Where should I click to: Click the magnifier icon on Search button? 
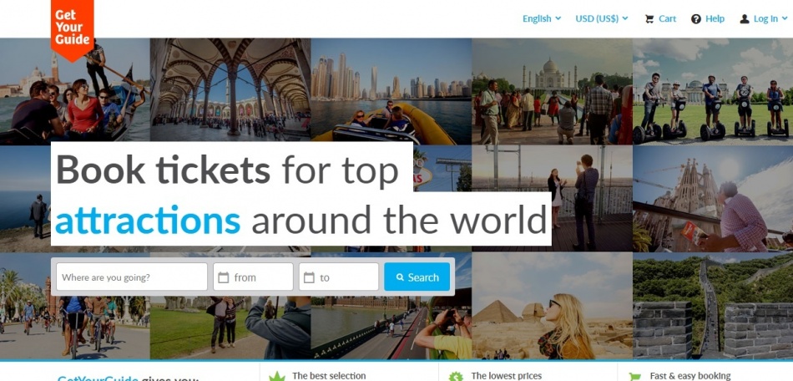coord(400,277)
